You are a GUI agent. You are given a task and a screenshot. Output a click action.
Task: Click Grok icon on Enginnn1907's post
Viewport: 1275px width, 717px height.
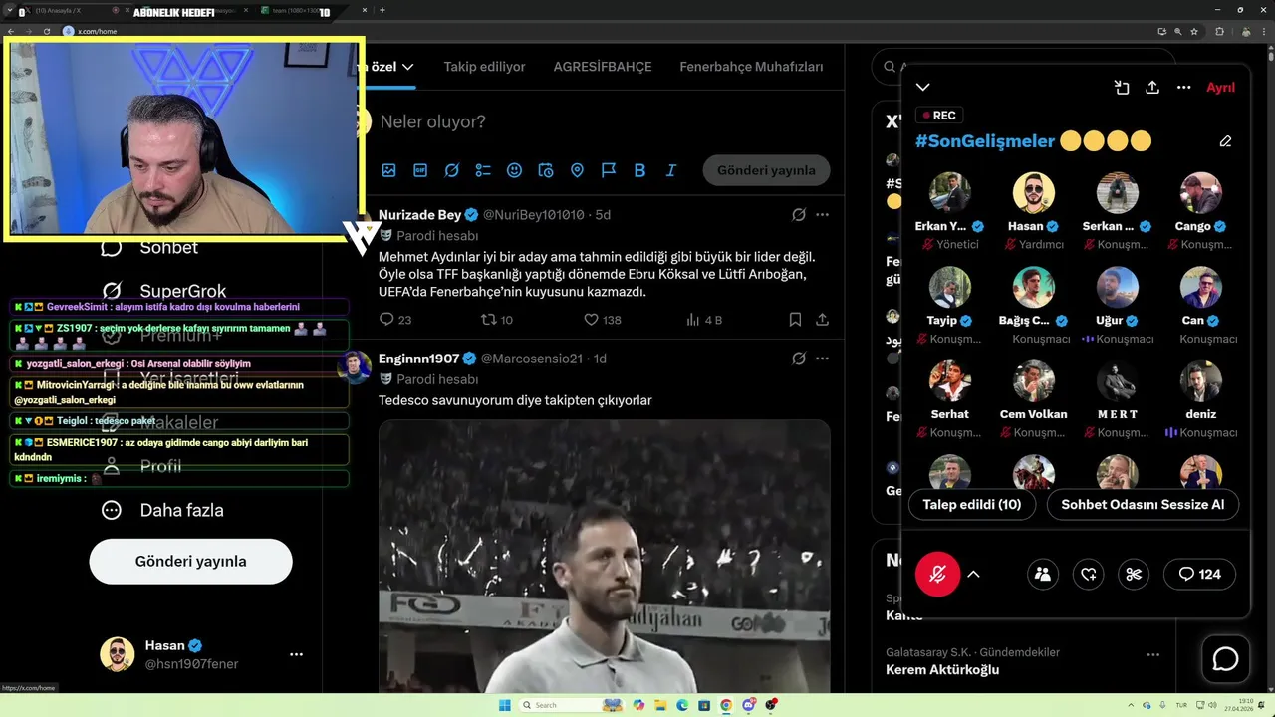coord(798,358)
